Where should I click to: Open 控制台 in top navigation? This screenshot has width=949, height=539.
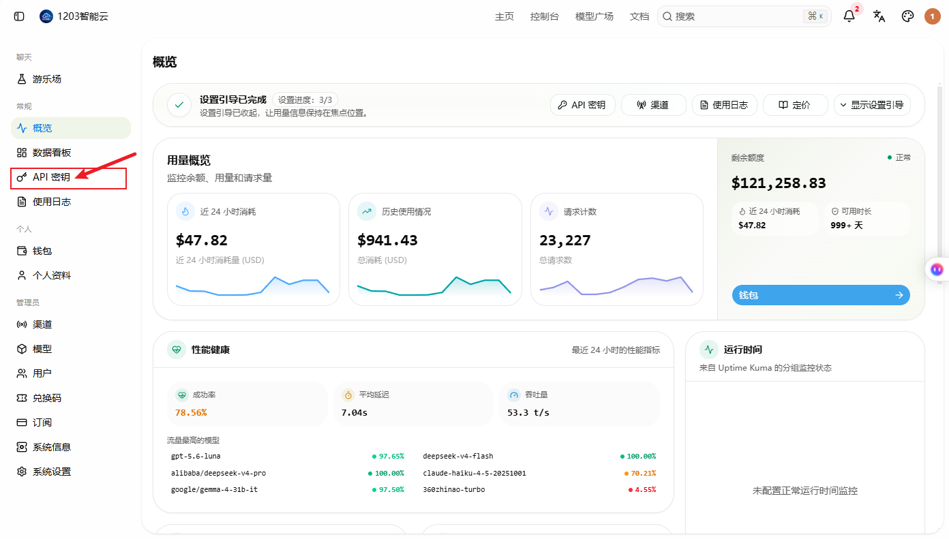pos(545,16)
